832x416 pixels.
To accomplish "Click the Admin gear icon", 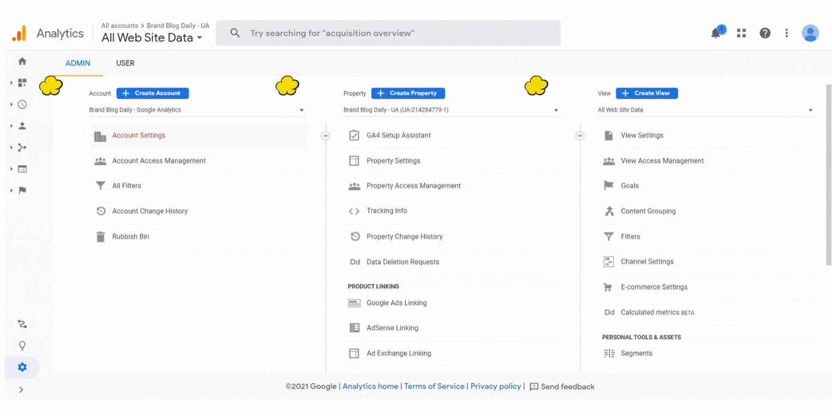I will point(22,367).
